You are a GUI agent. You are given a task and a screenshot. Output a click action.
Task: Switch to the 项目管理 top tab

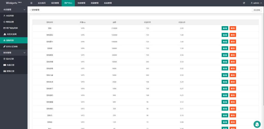[55, 3]
